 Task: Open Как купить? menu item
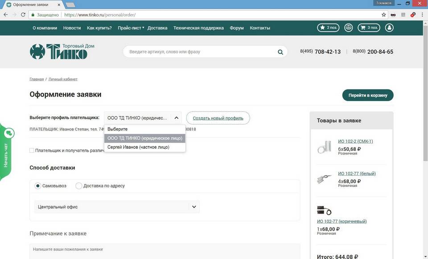coord(99,28)
